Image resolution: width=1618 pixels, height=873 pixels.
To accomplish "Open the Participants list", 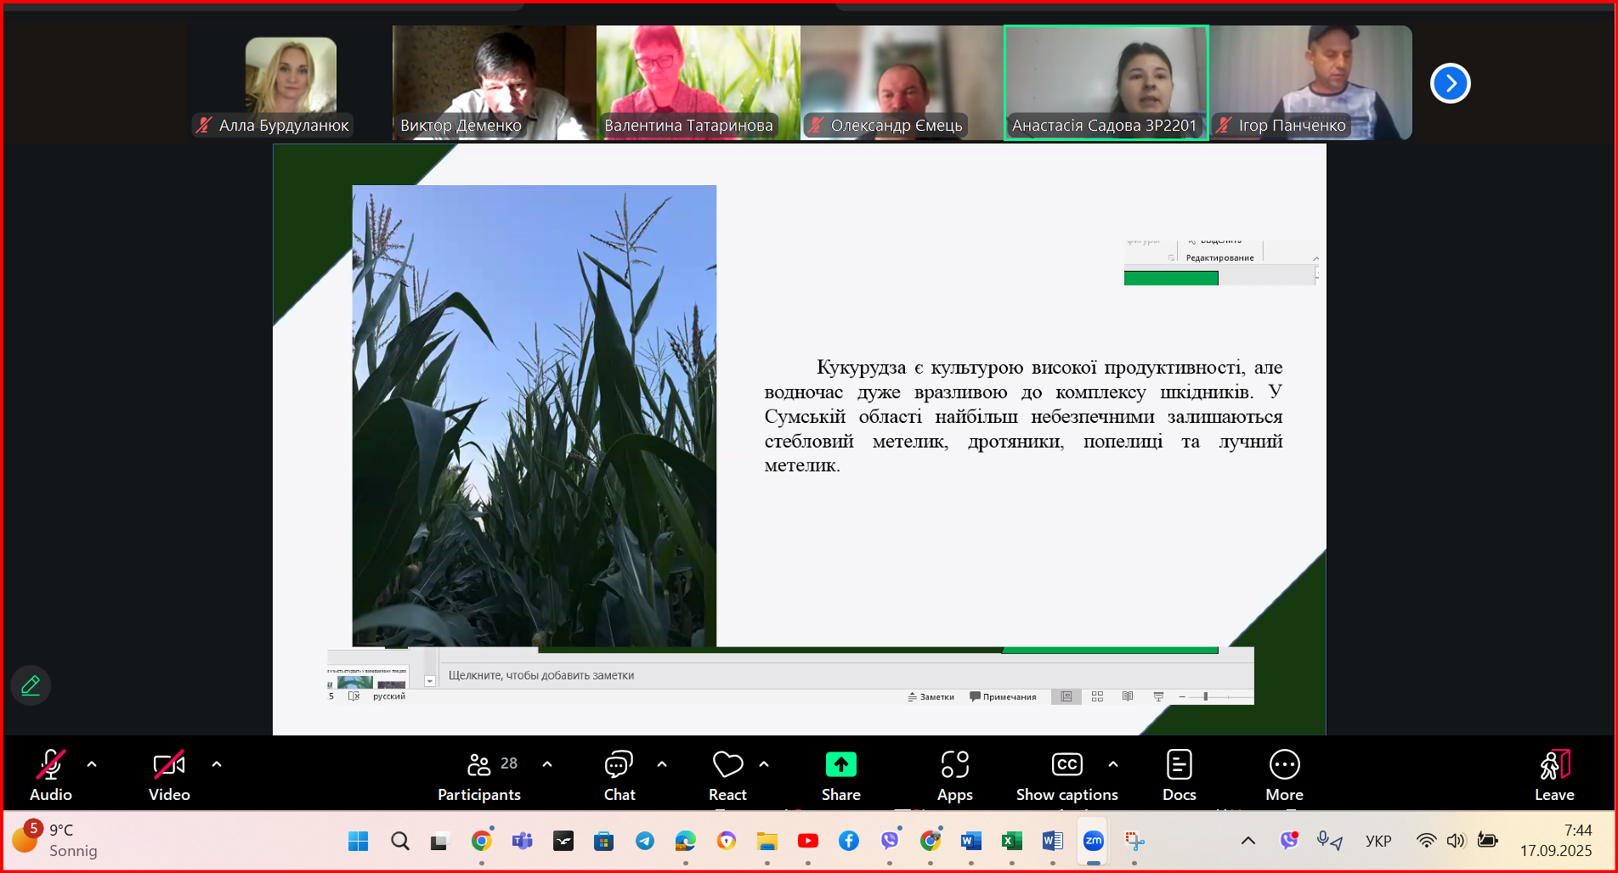I will point(479,774).
